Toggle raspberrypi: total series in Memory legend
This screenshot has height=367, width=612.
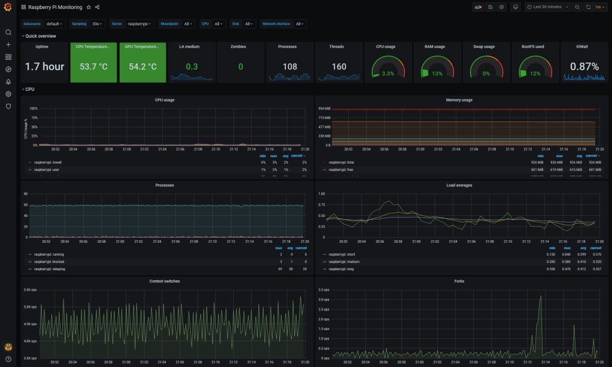(341, 162)
